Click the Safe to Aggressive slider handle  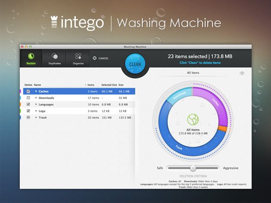193,168
